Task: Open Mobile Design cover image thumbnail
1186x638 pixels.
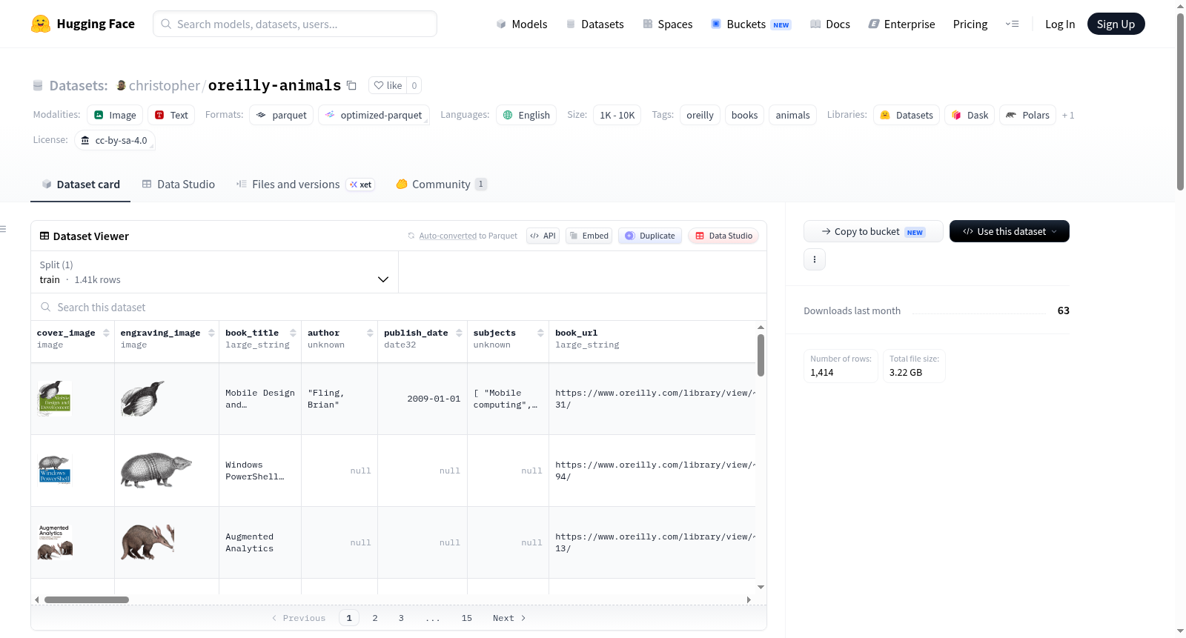Action: point(55,398)
